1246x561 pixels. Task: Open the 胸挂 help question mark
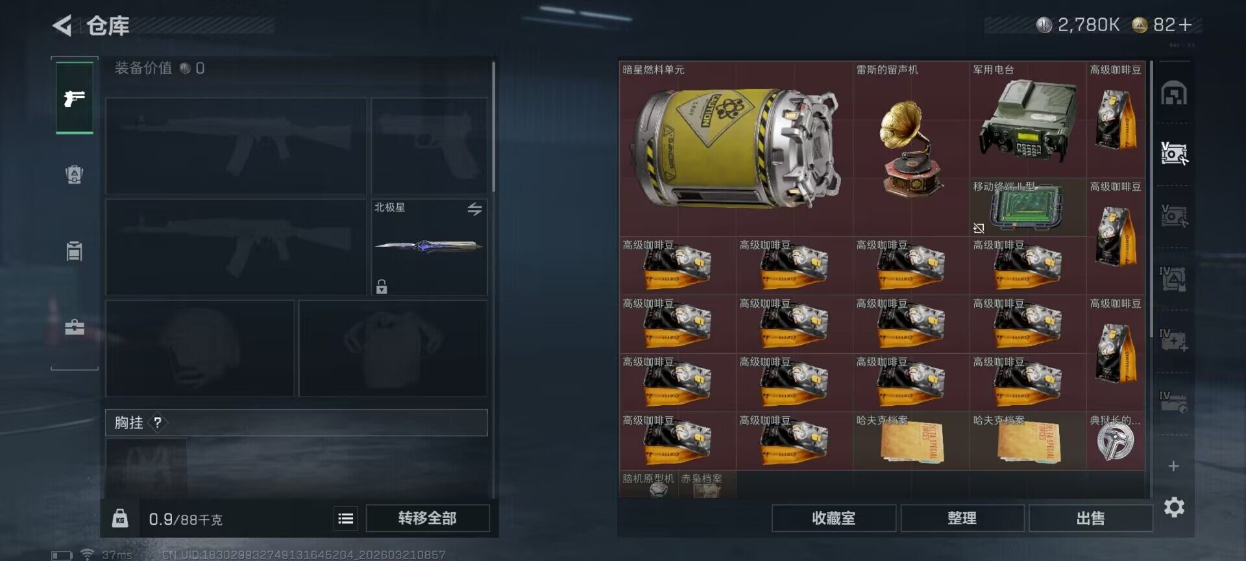pos(158,423)
